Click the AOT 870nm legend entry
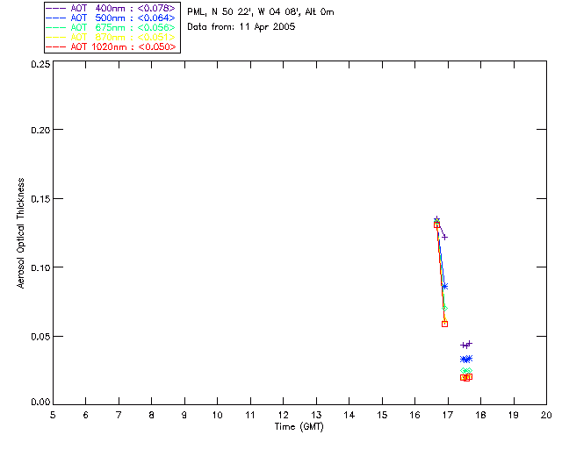 111,37
